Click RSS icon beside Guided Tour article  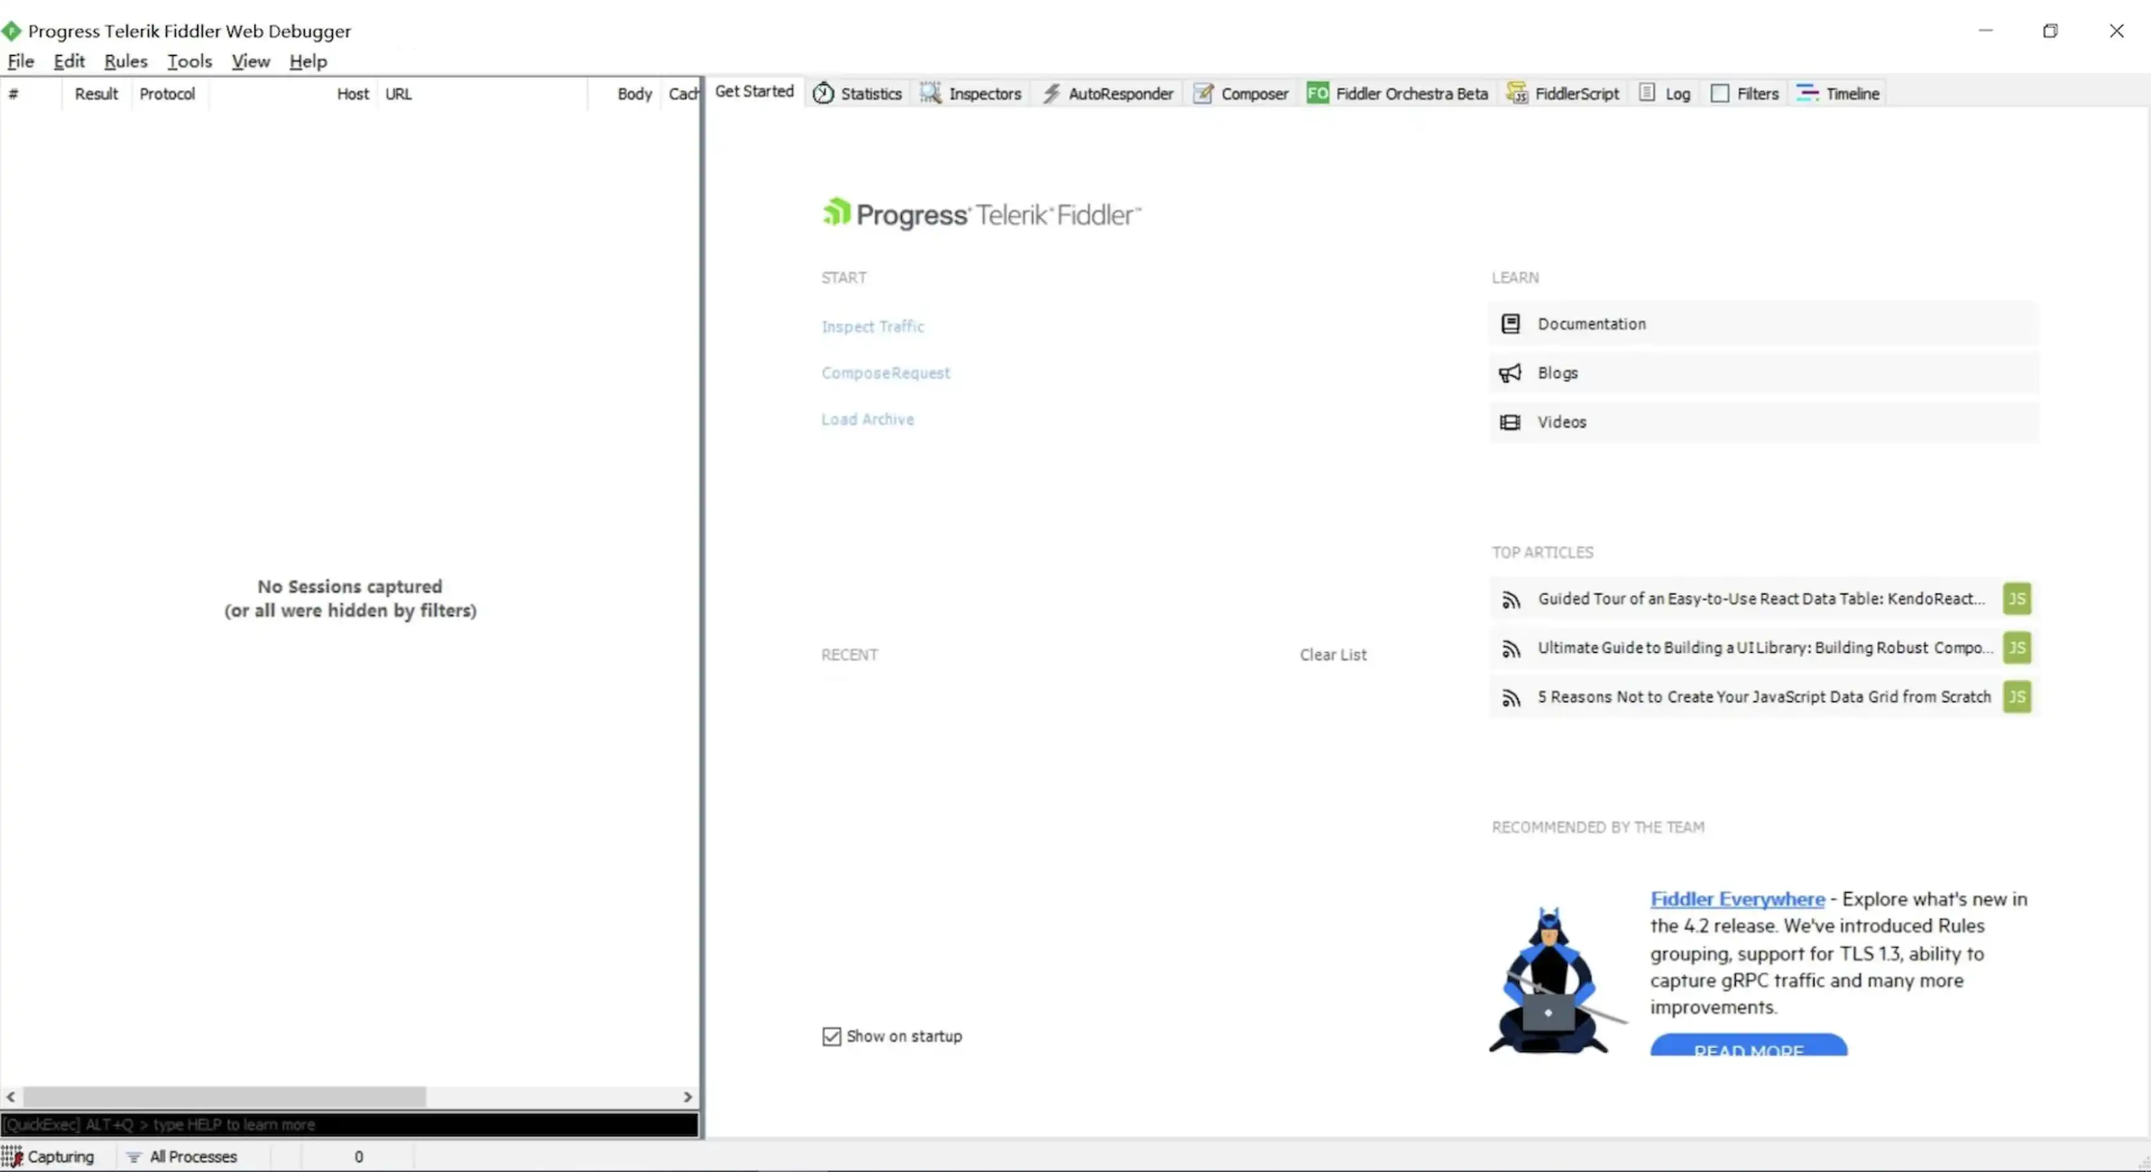pos(1510,599)
